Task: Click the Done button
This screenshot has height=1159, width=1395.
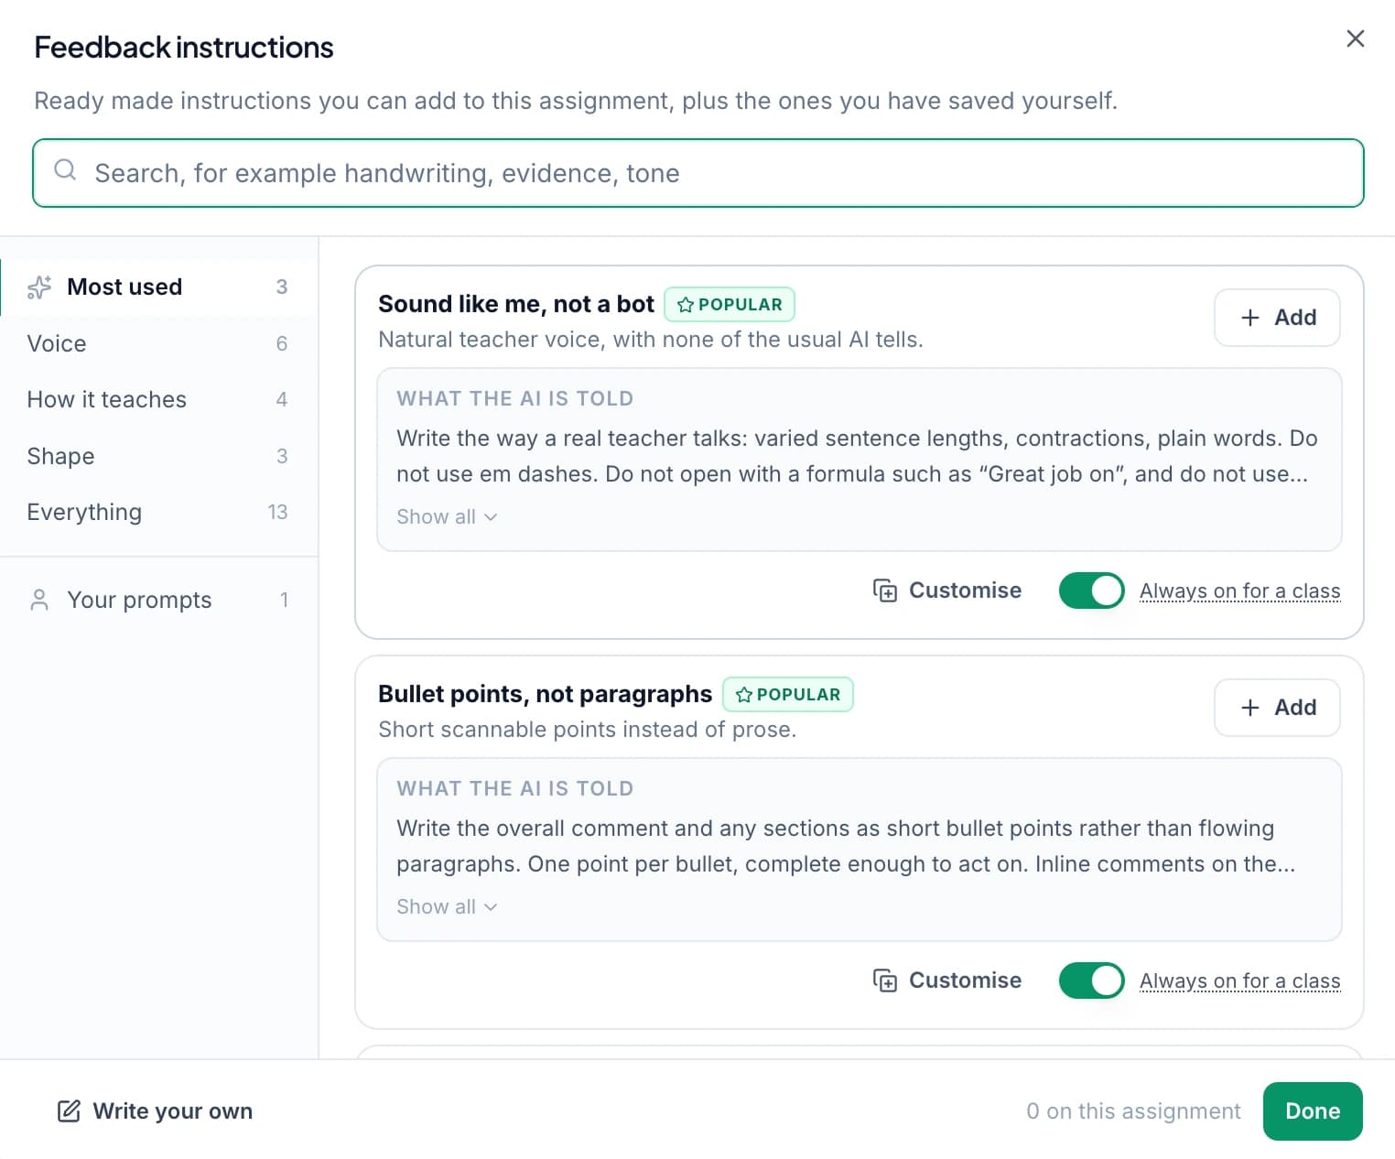Action: 1313,1111
